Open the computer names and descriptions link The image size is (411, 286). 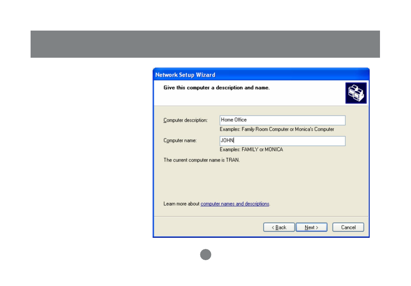click(235, 204)
